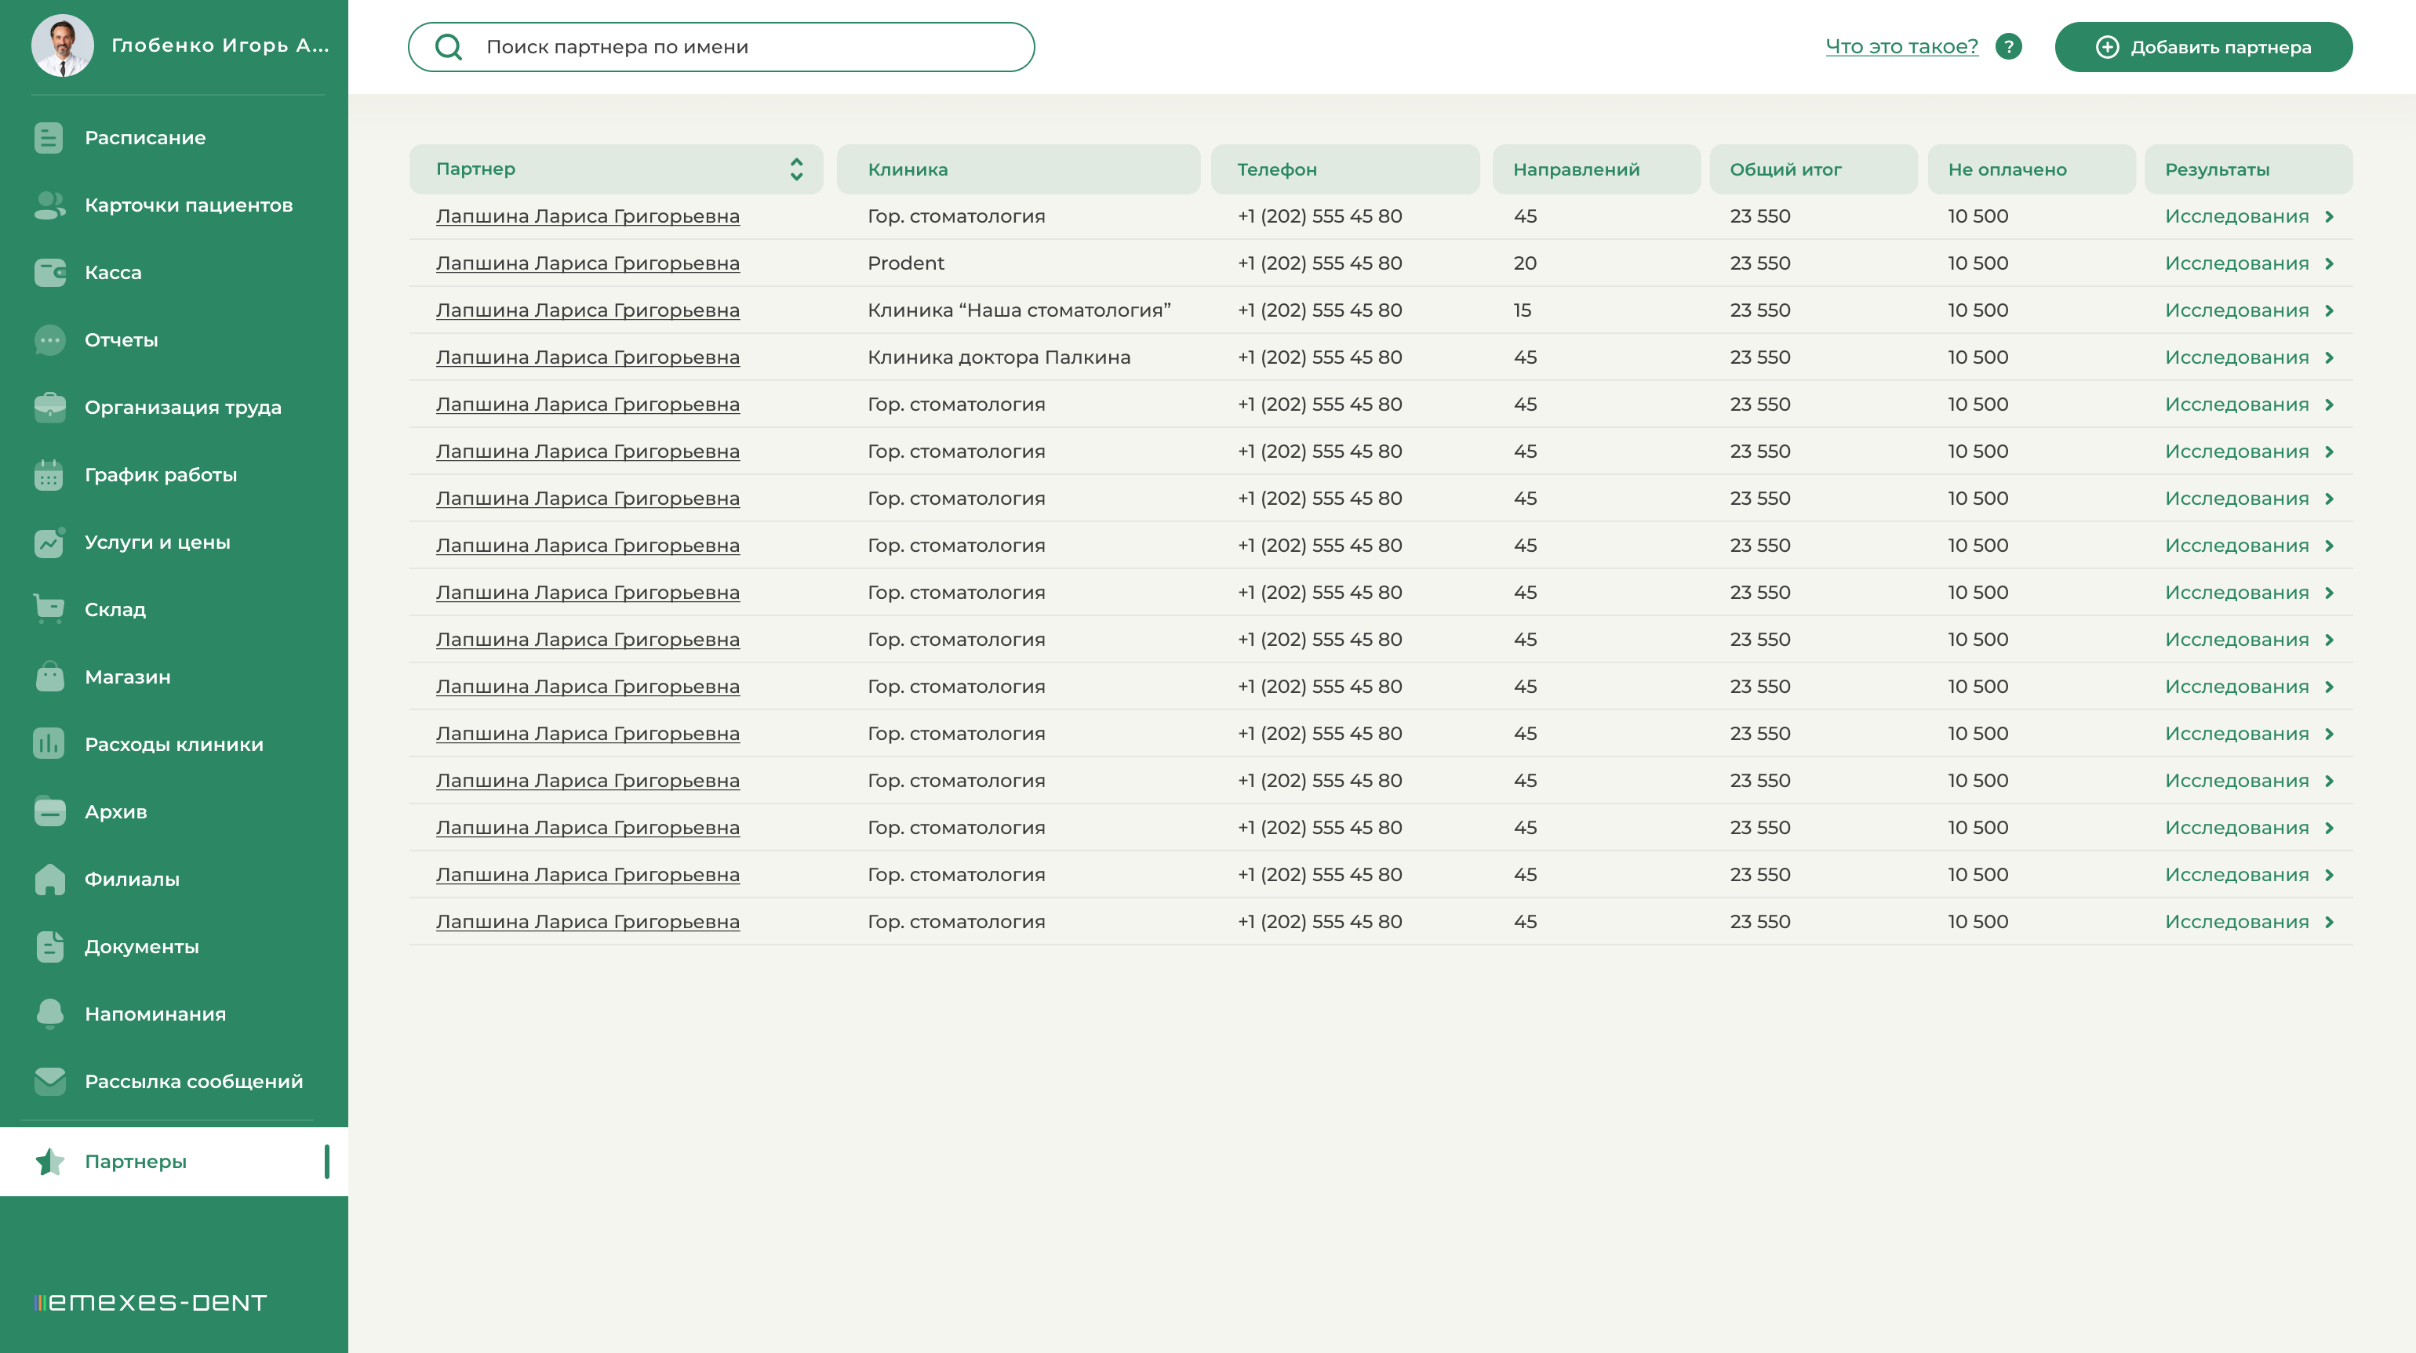Viewport: 2416px width, 1353px height.
Task: Click the Общий итог column header
Action: click(x=1813, y=169)
